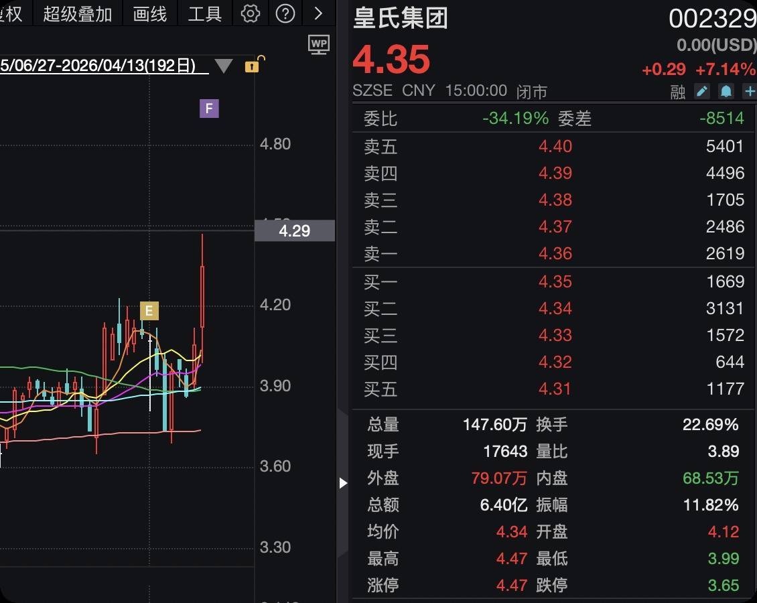Collapse quote panel with side triangle
This screenshot has width=757, height=603.
[x=343, y=482]
